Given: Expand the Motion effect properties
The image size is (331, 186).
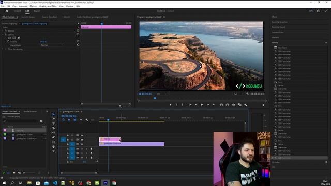Looking at the screenshot, I should tap(3, 31).
